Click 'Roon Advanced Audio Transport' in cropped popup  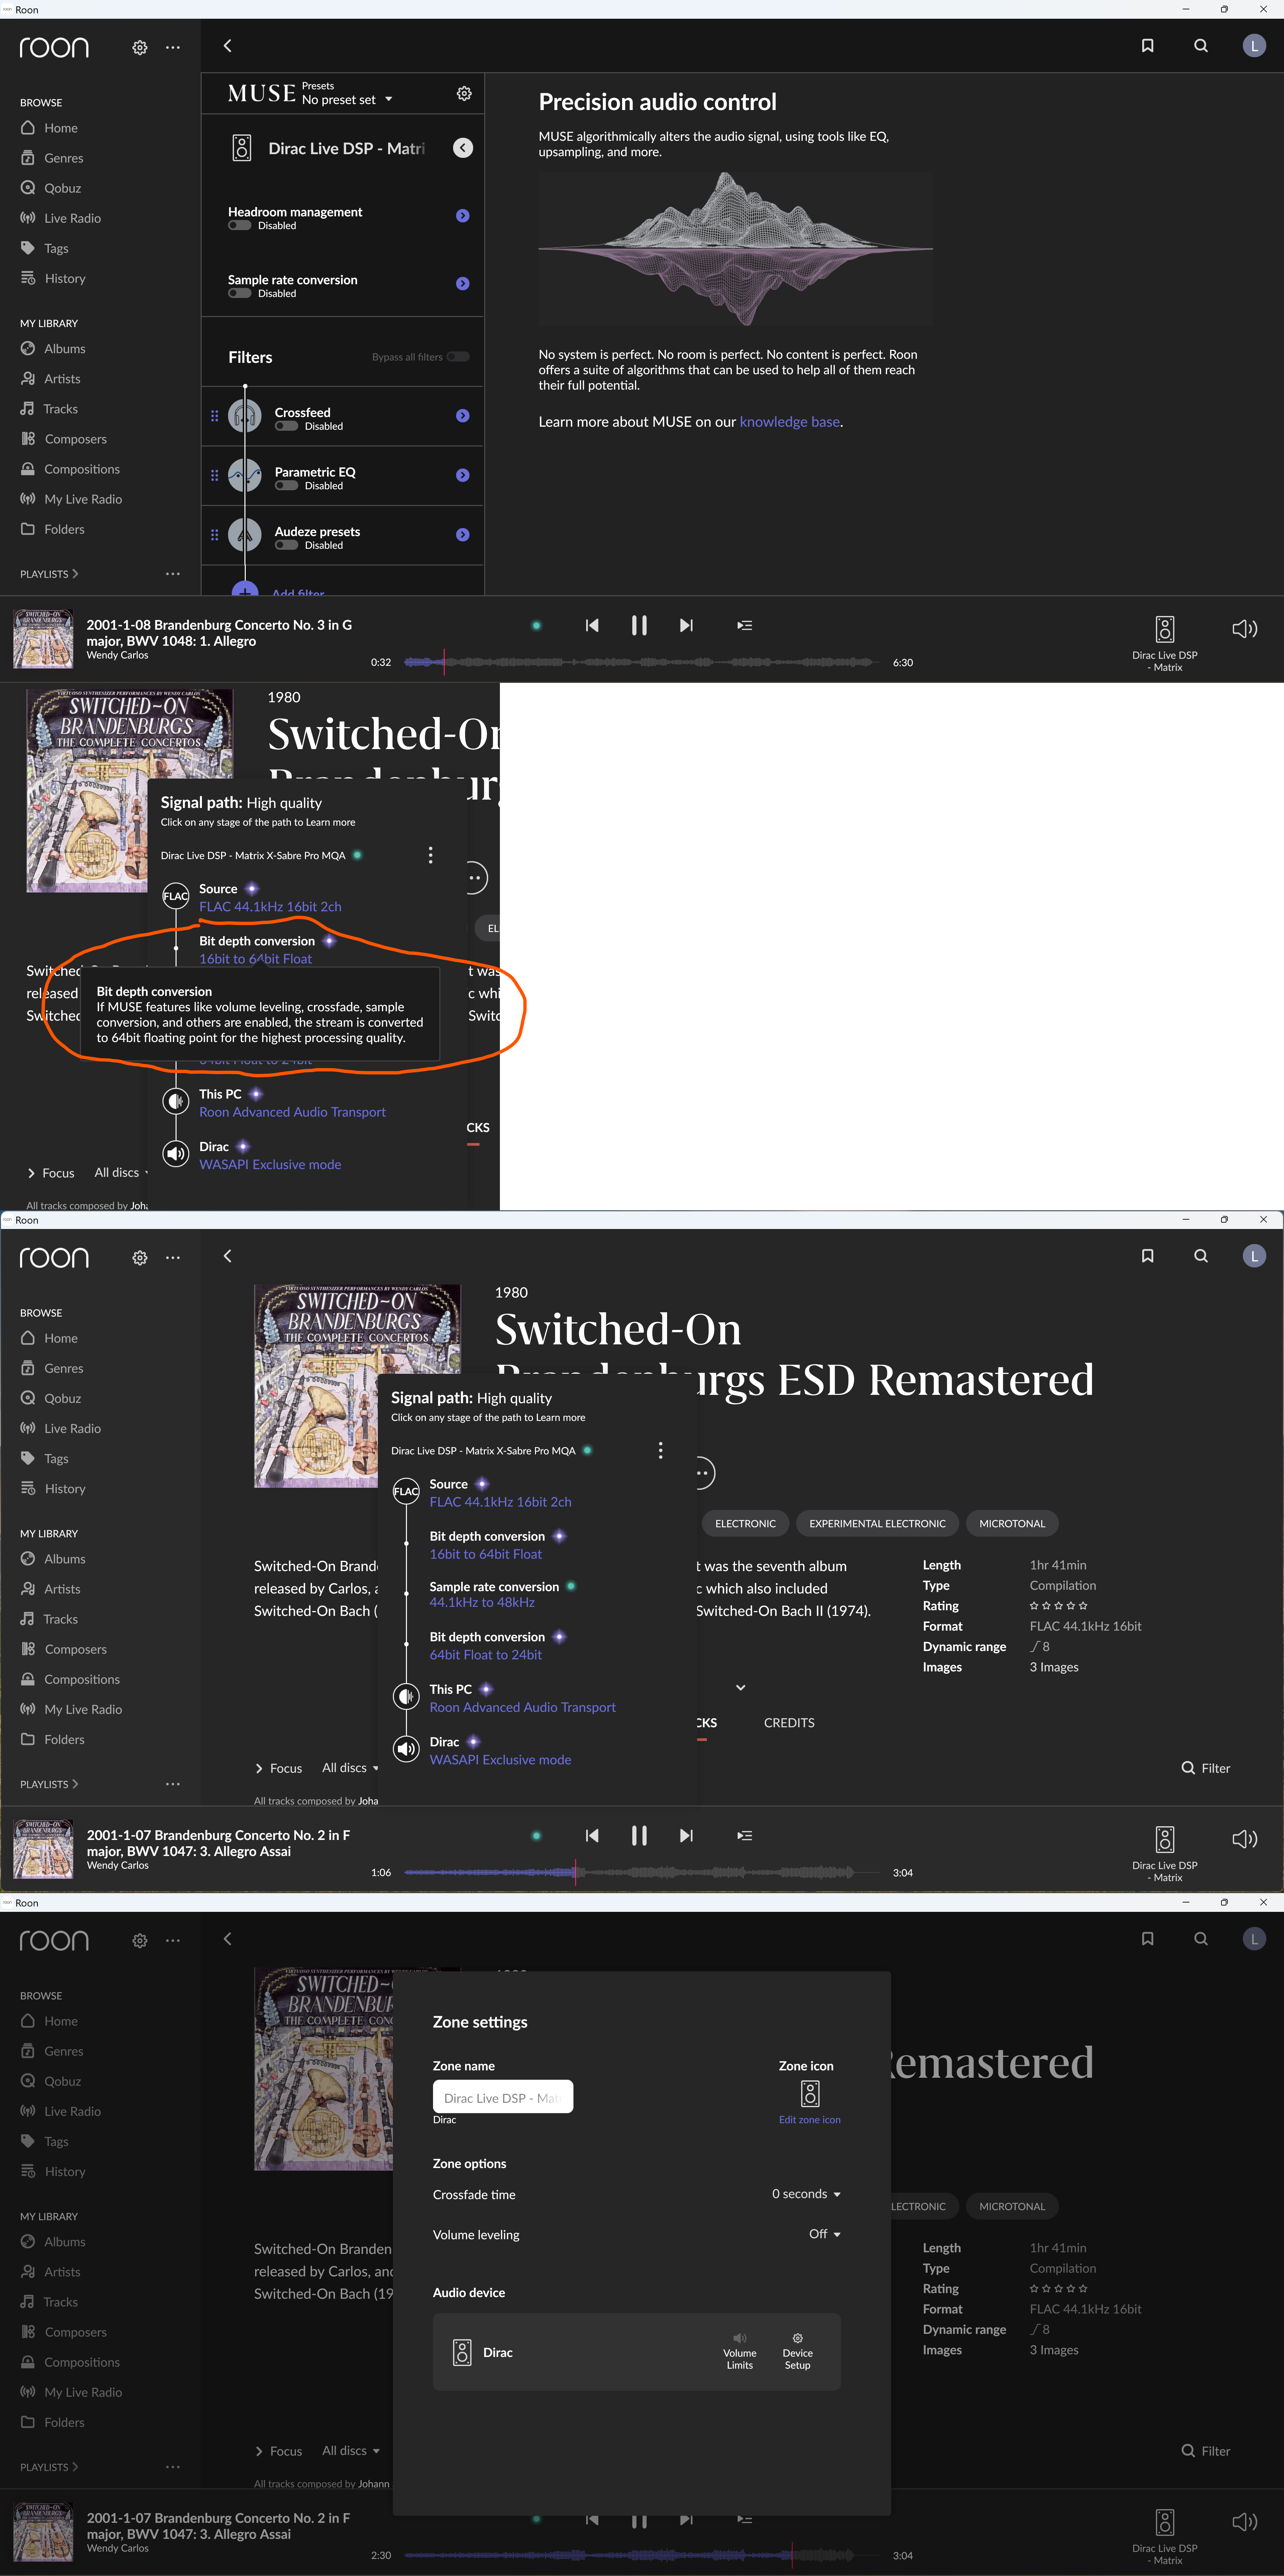click(x=292, y=1112)
